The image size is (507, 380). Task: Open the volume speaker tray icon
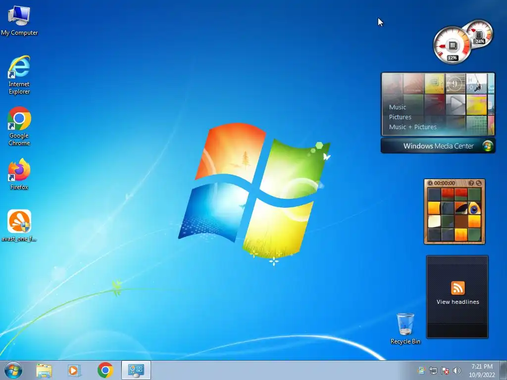coord(456,371)
